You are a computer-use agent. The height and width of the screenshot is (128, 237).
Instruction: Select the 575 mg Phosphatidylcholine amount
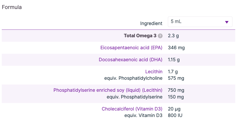coord(176,78)
